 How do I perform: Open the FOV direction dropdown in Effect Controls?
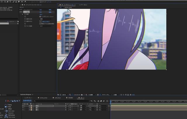click(46, 19)
